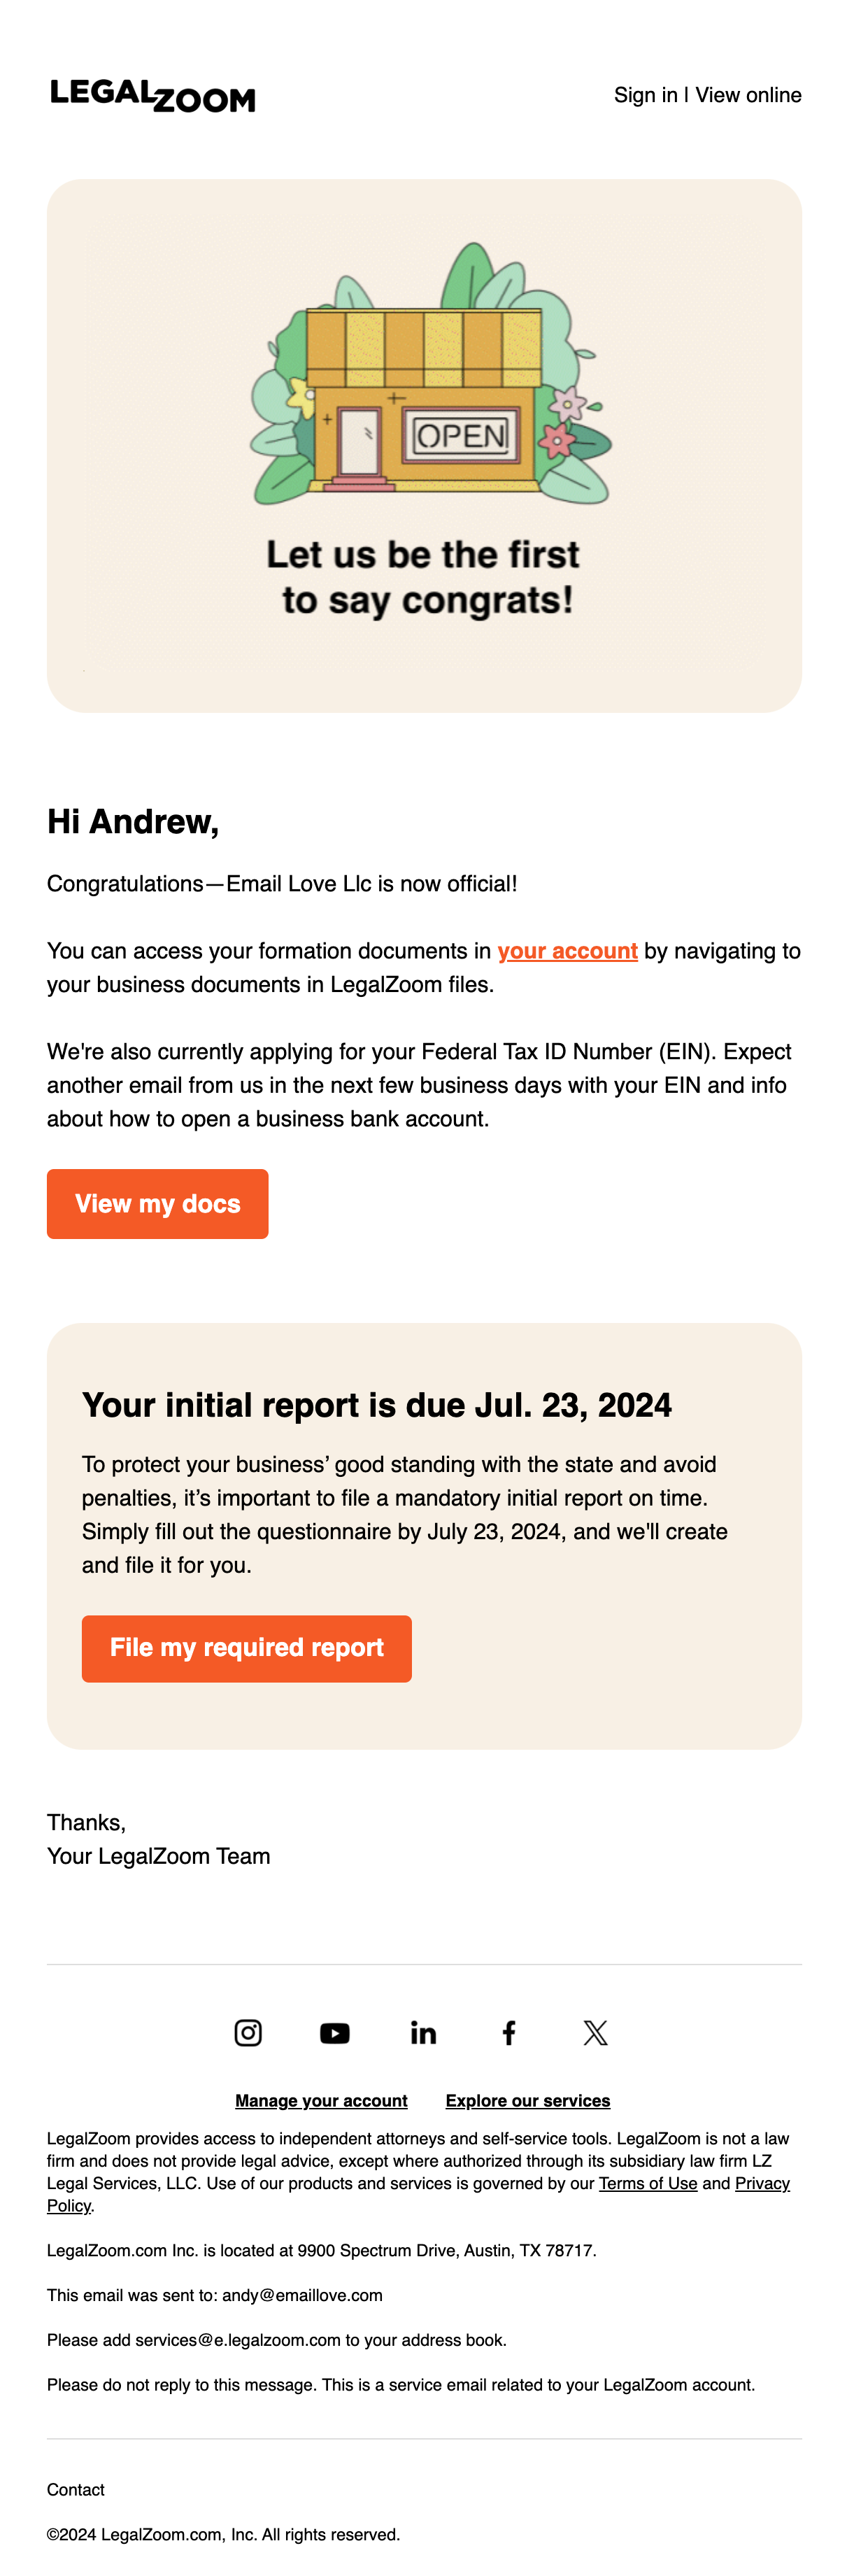Open the Facebook icon
The height and width of the screenshot is (2576, 854).
tap(509, 2033)
